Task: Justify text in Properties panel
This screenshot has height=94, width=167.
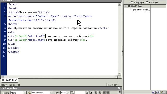Action: coord(108,92)
